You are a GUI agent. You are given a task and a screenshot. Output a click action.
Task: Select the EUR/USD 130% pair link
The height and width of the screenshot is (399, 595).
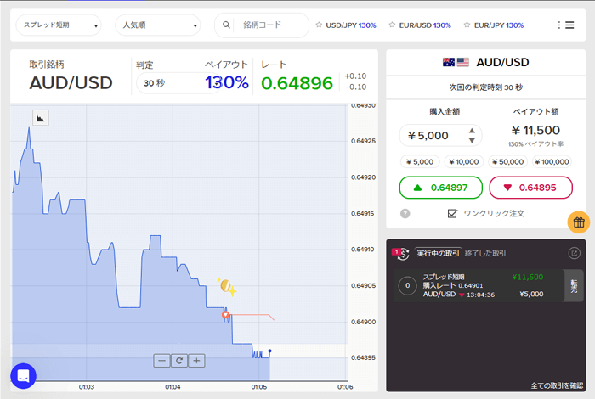point(425,25)
